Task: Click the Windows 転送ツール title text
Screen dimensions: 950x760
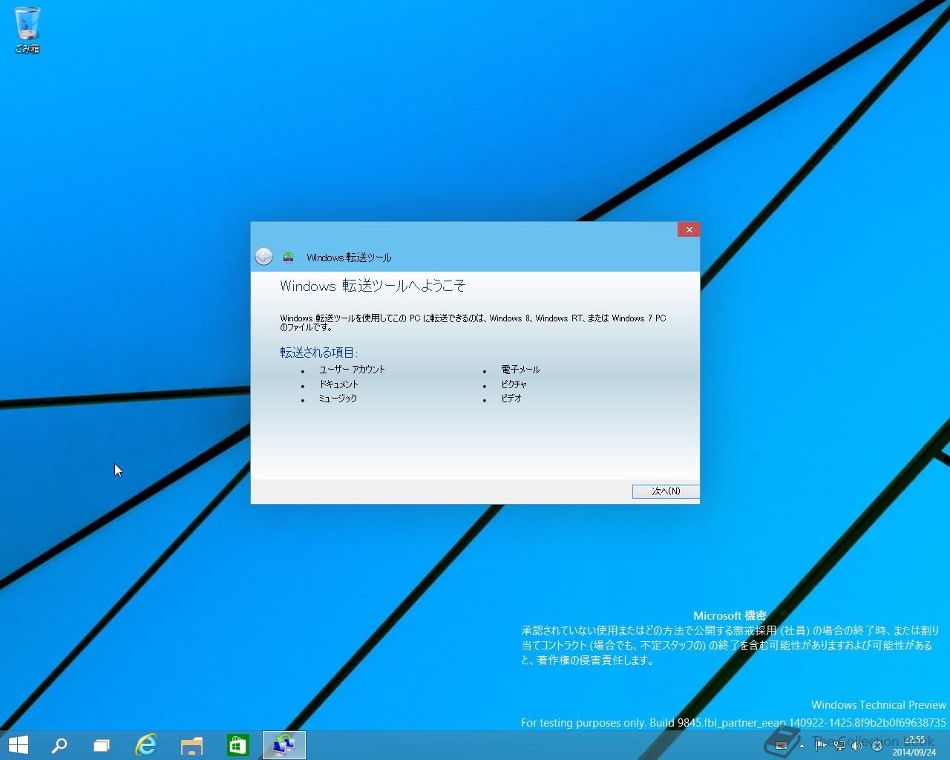Action: pos(349,258)
